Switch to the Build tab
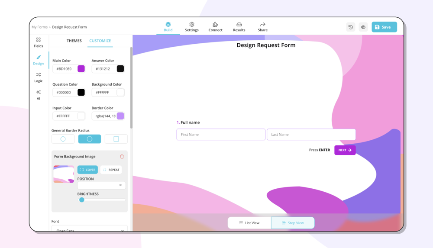433x248 pixels. pyautogui.click(x=168, y=27)
